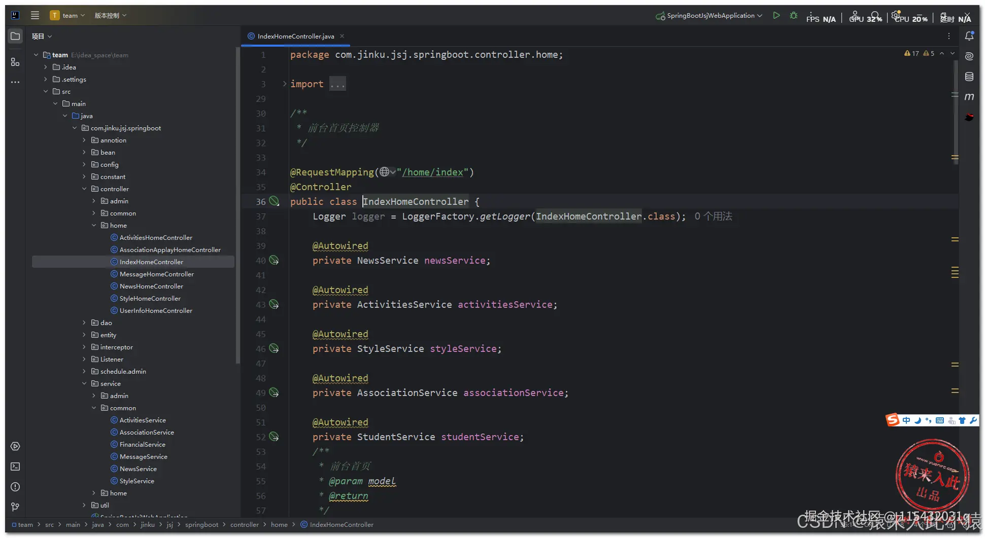Close the IndexHomeController.java tab
The image size is (985, 538).
(342, 36)
